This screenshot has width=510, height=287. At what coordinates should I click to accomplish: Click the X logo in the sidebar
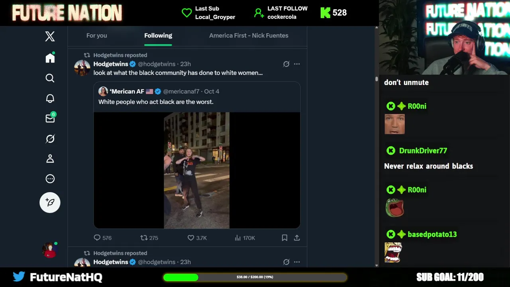(50, 37)
